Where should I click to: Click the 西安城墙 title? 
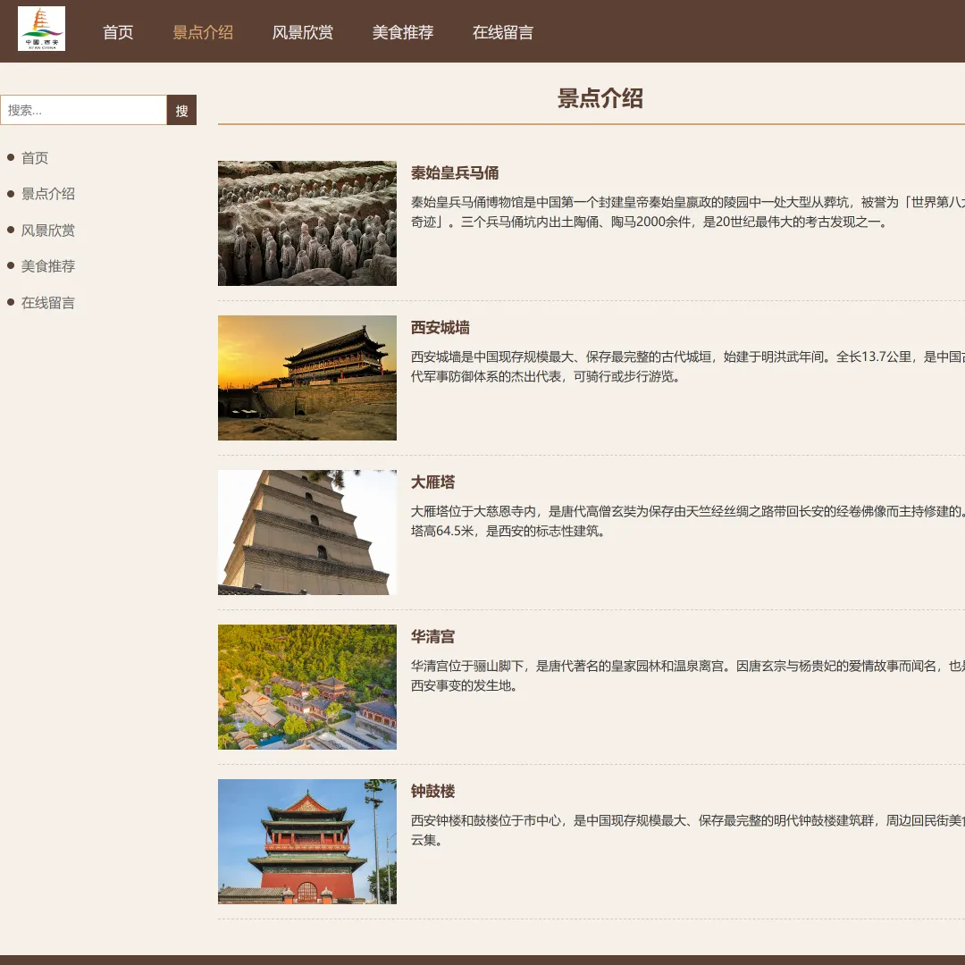[x=440, y=327]
